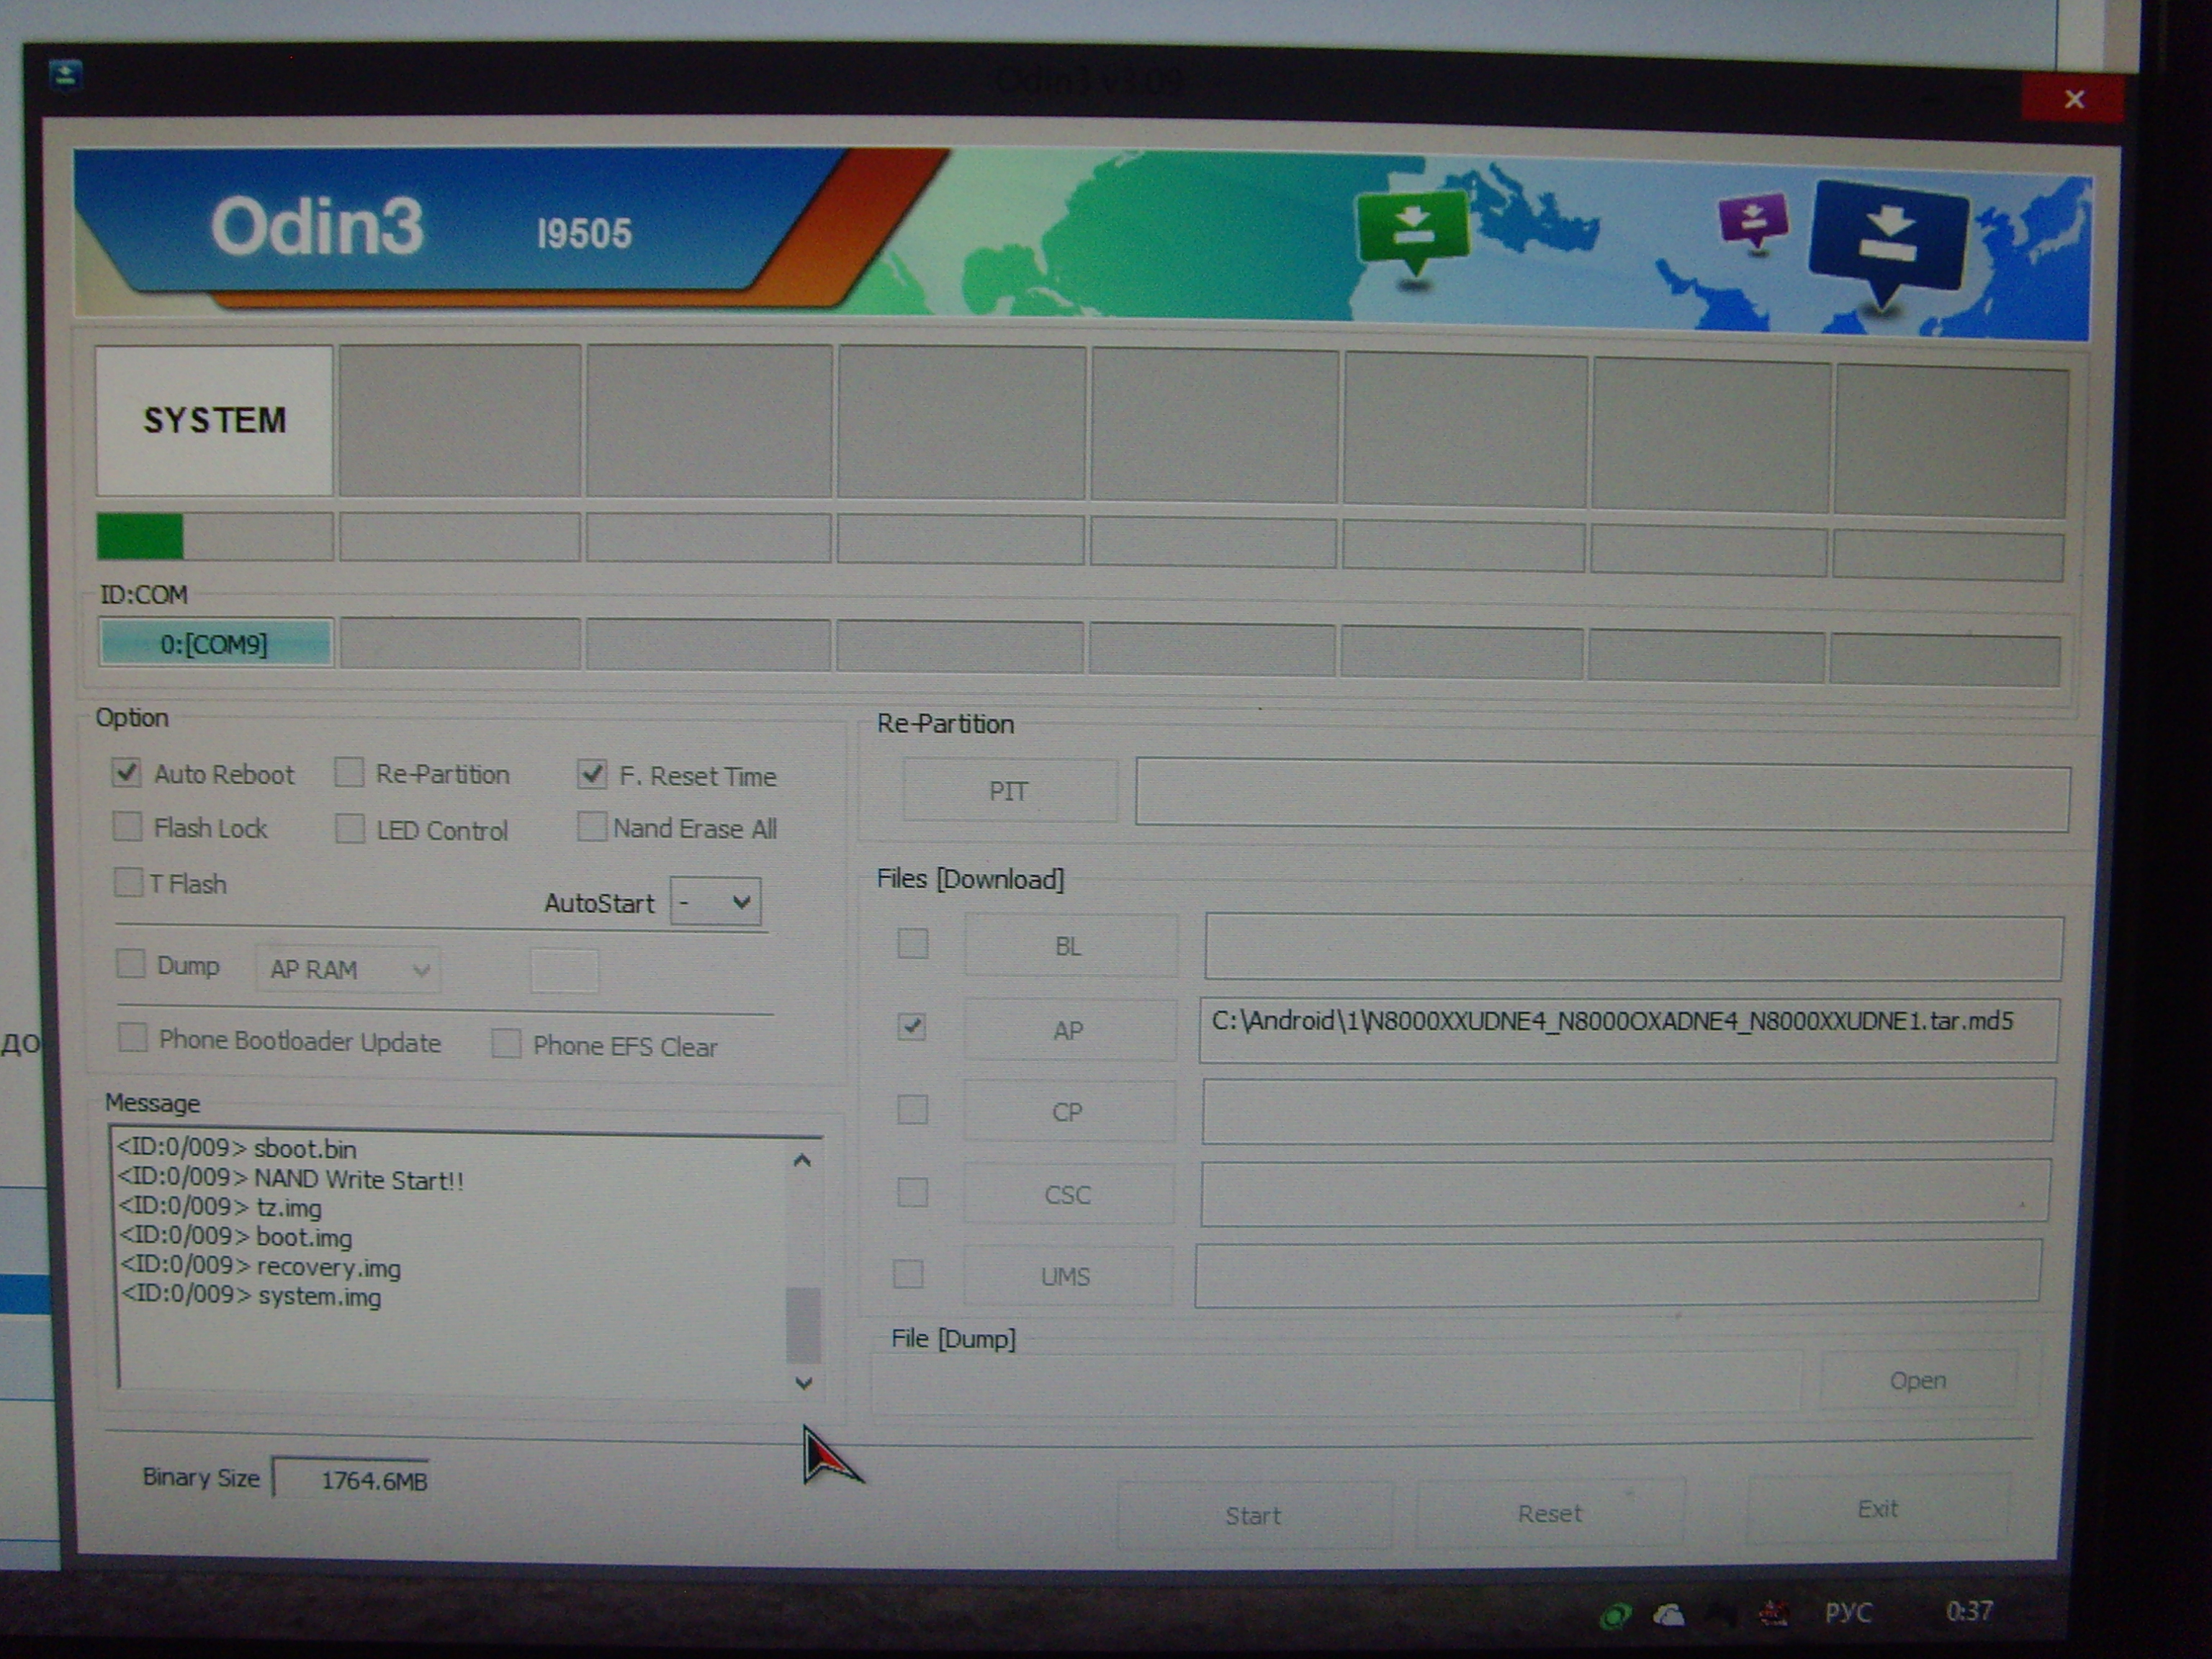Enable Phone EFS Clear option
The width and height of the screenshot is (2212, 1659).
pos(506,1044)
